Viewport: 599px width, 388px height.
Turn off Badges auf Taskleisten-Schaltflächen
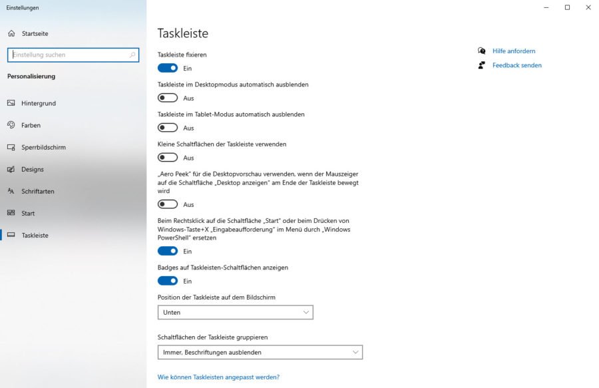[168, 281]
